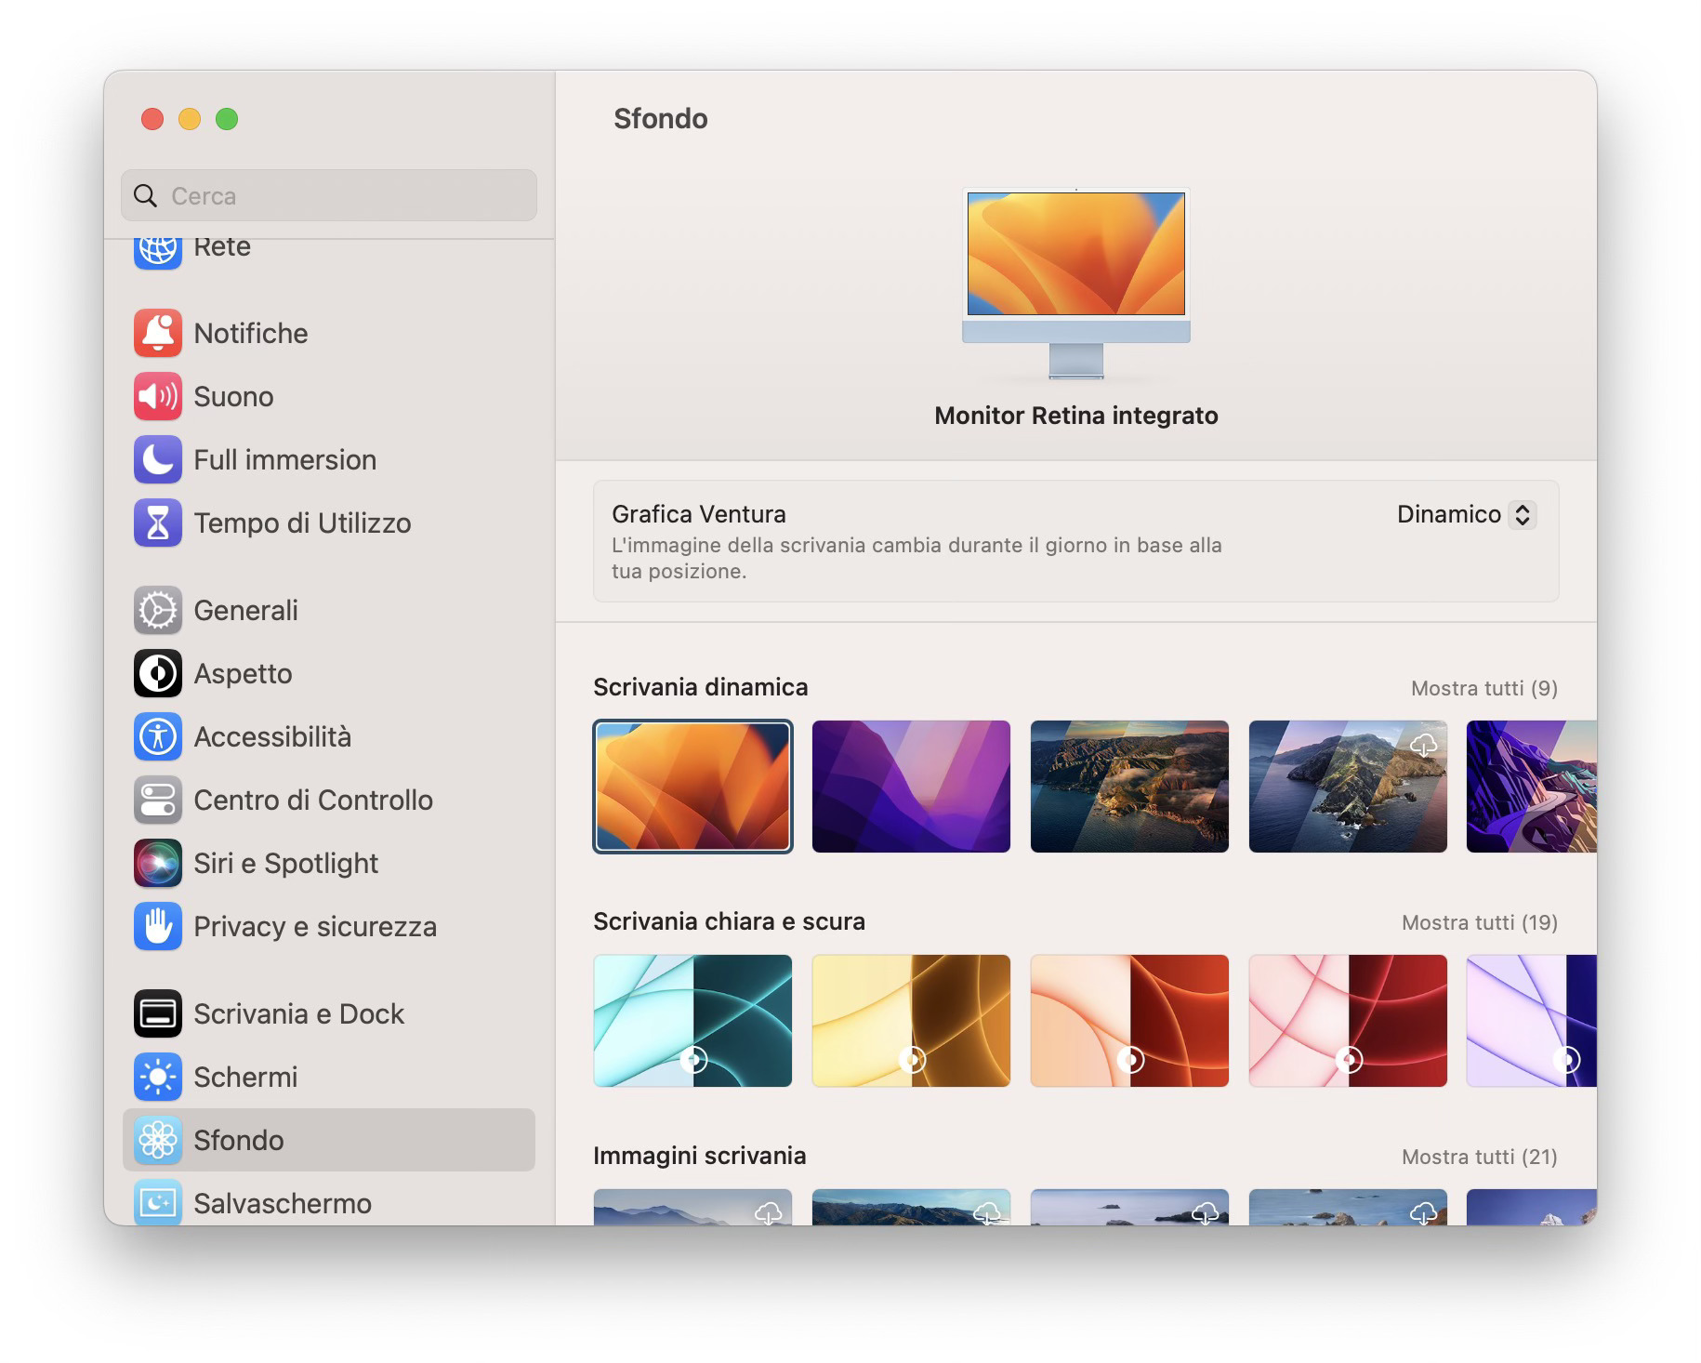Click the light/dark indicator on yellow wallpaper

[912, 1059]
